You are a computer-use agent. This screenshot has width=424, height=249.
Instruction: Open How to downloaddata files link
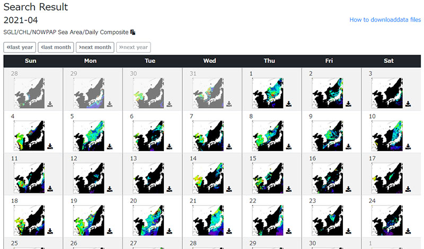pyautogui.click(x=385, y=20)
